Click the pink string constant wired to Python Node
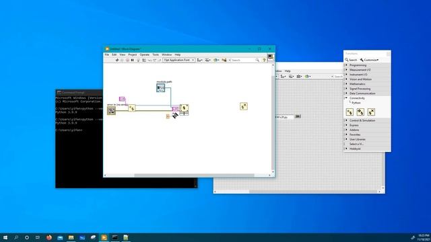This screenshot has width=431, height=242. [175, 109]
